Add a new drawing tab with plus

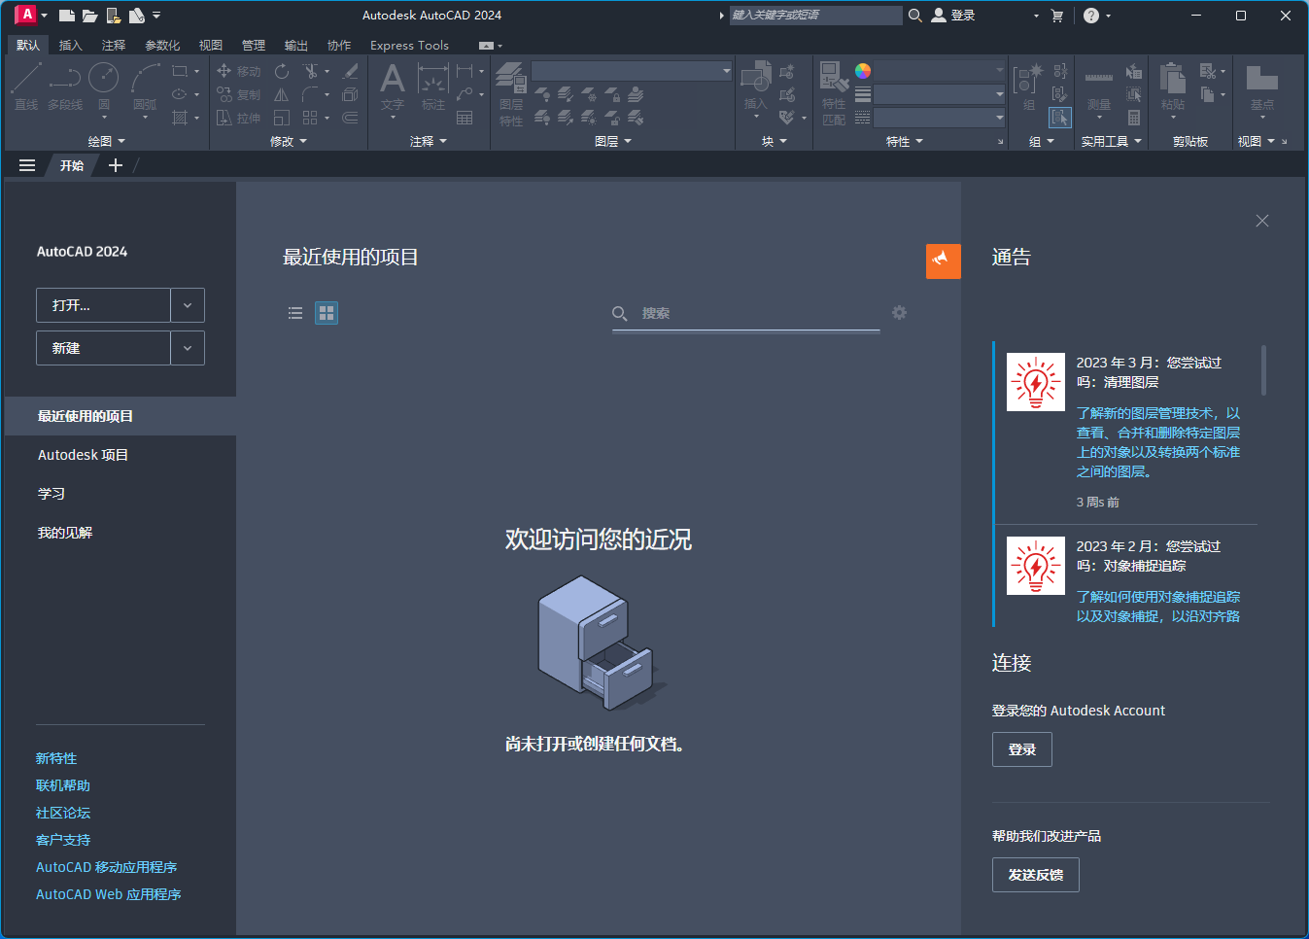pos(116,165)
